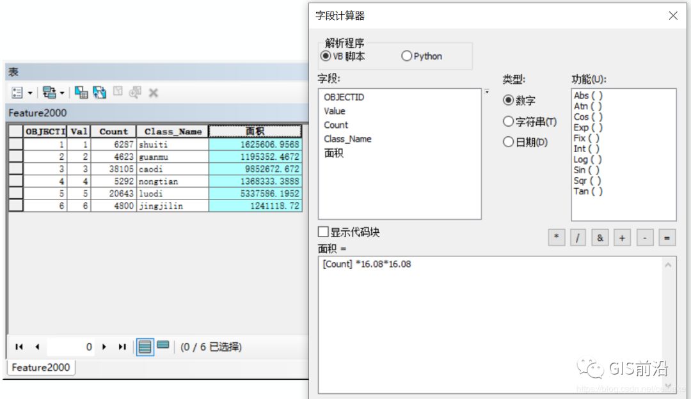Click the Zoom to Selected icon
The width and height of the screenshot is (691, 399).
point(136,93)
